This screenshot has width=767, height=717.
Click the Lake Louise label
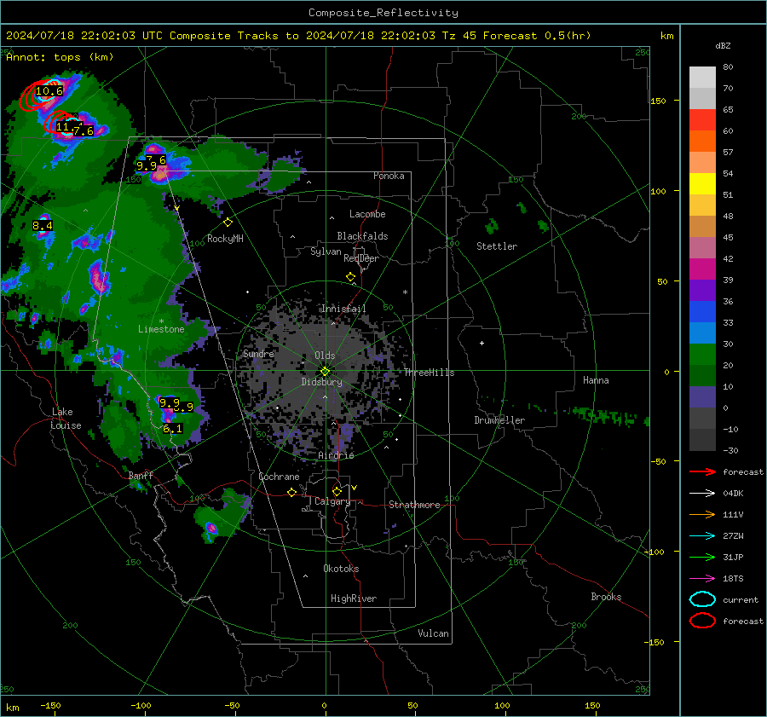point(66,419)
